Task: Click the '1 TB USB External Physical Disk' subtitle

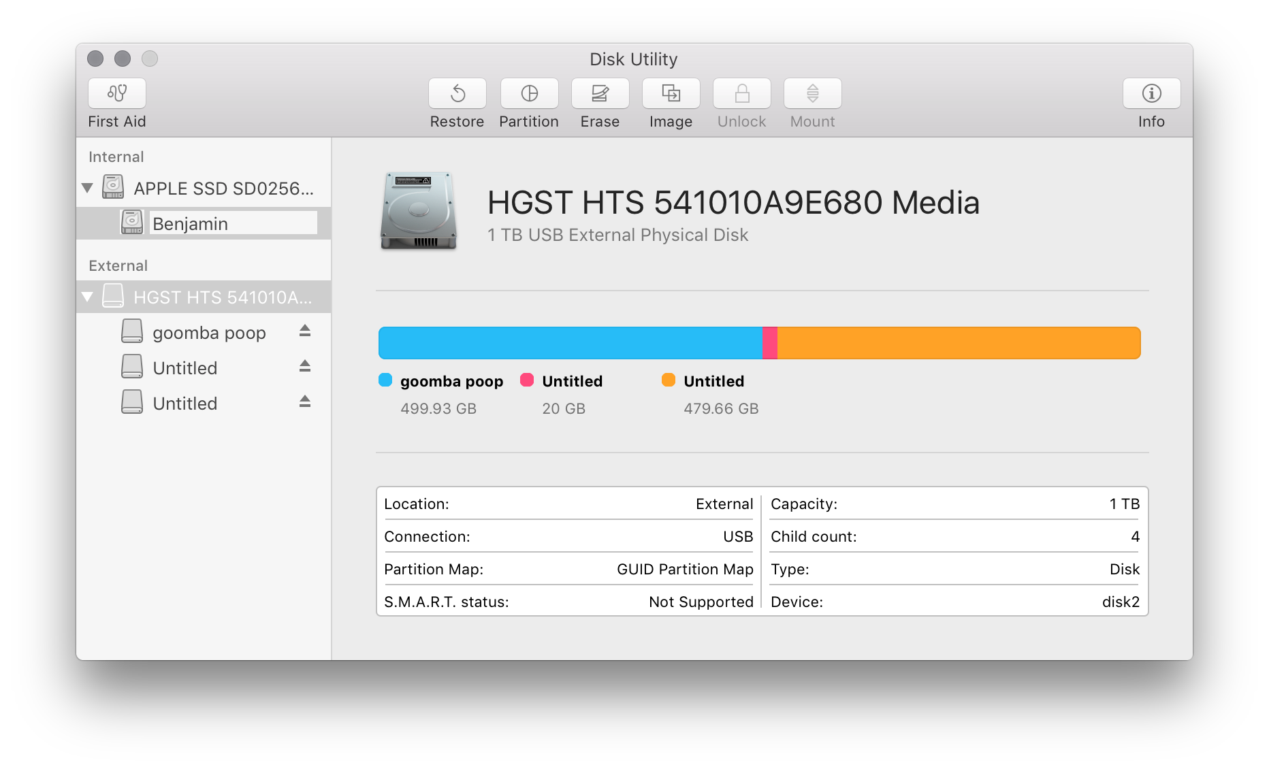Action: click(x=617, y=235)
